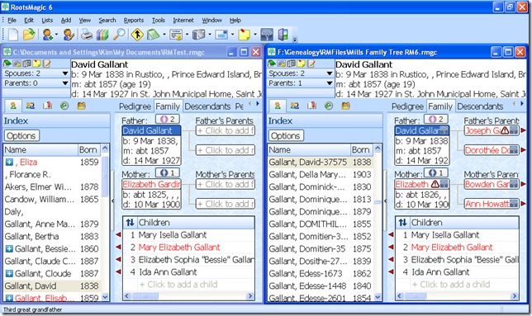Open the Lists menu
This screenshot has width=532, height=316.
click(47, 21)
